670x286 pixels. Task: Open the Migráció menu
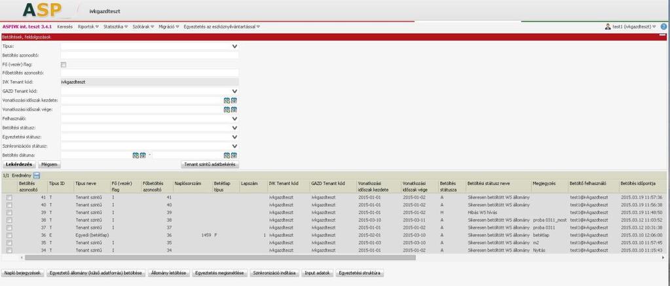(168, 26)
